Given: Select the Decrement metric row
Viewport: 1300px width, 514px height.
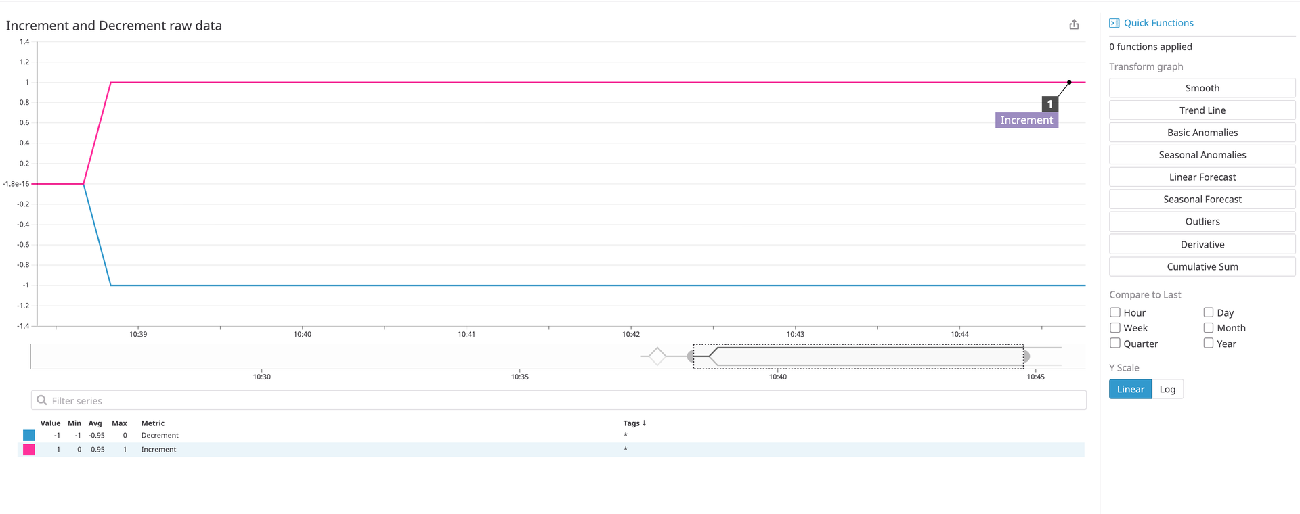Looking at the screenshot, I should click(x=551, y=436).
